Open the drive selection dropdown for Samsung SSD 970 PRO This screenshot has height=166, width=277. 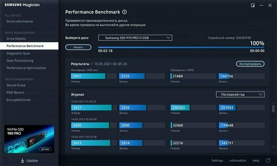click(x=135, y=38)
